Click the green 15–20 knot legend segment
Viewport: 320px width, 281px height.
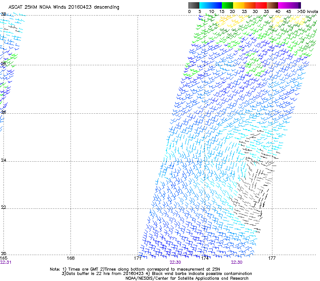[227, 5]
